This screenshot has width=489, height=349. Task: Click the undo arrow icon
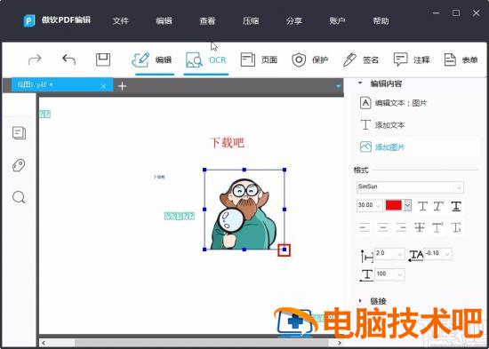point(69,59)
